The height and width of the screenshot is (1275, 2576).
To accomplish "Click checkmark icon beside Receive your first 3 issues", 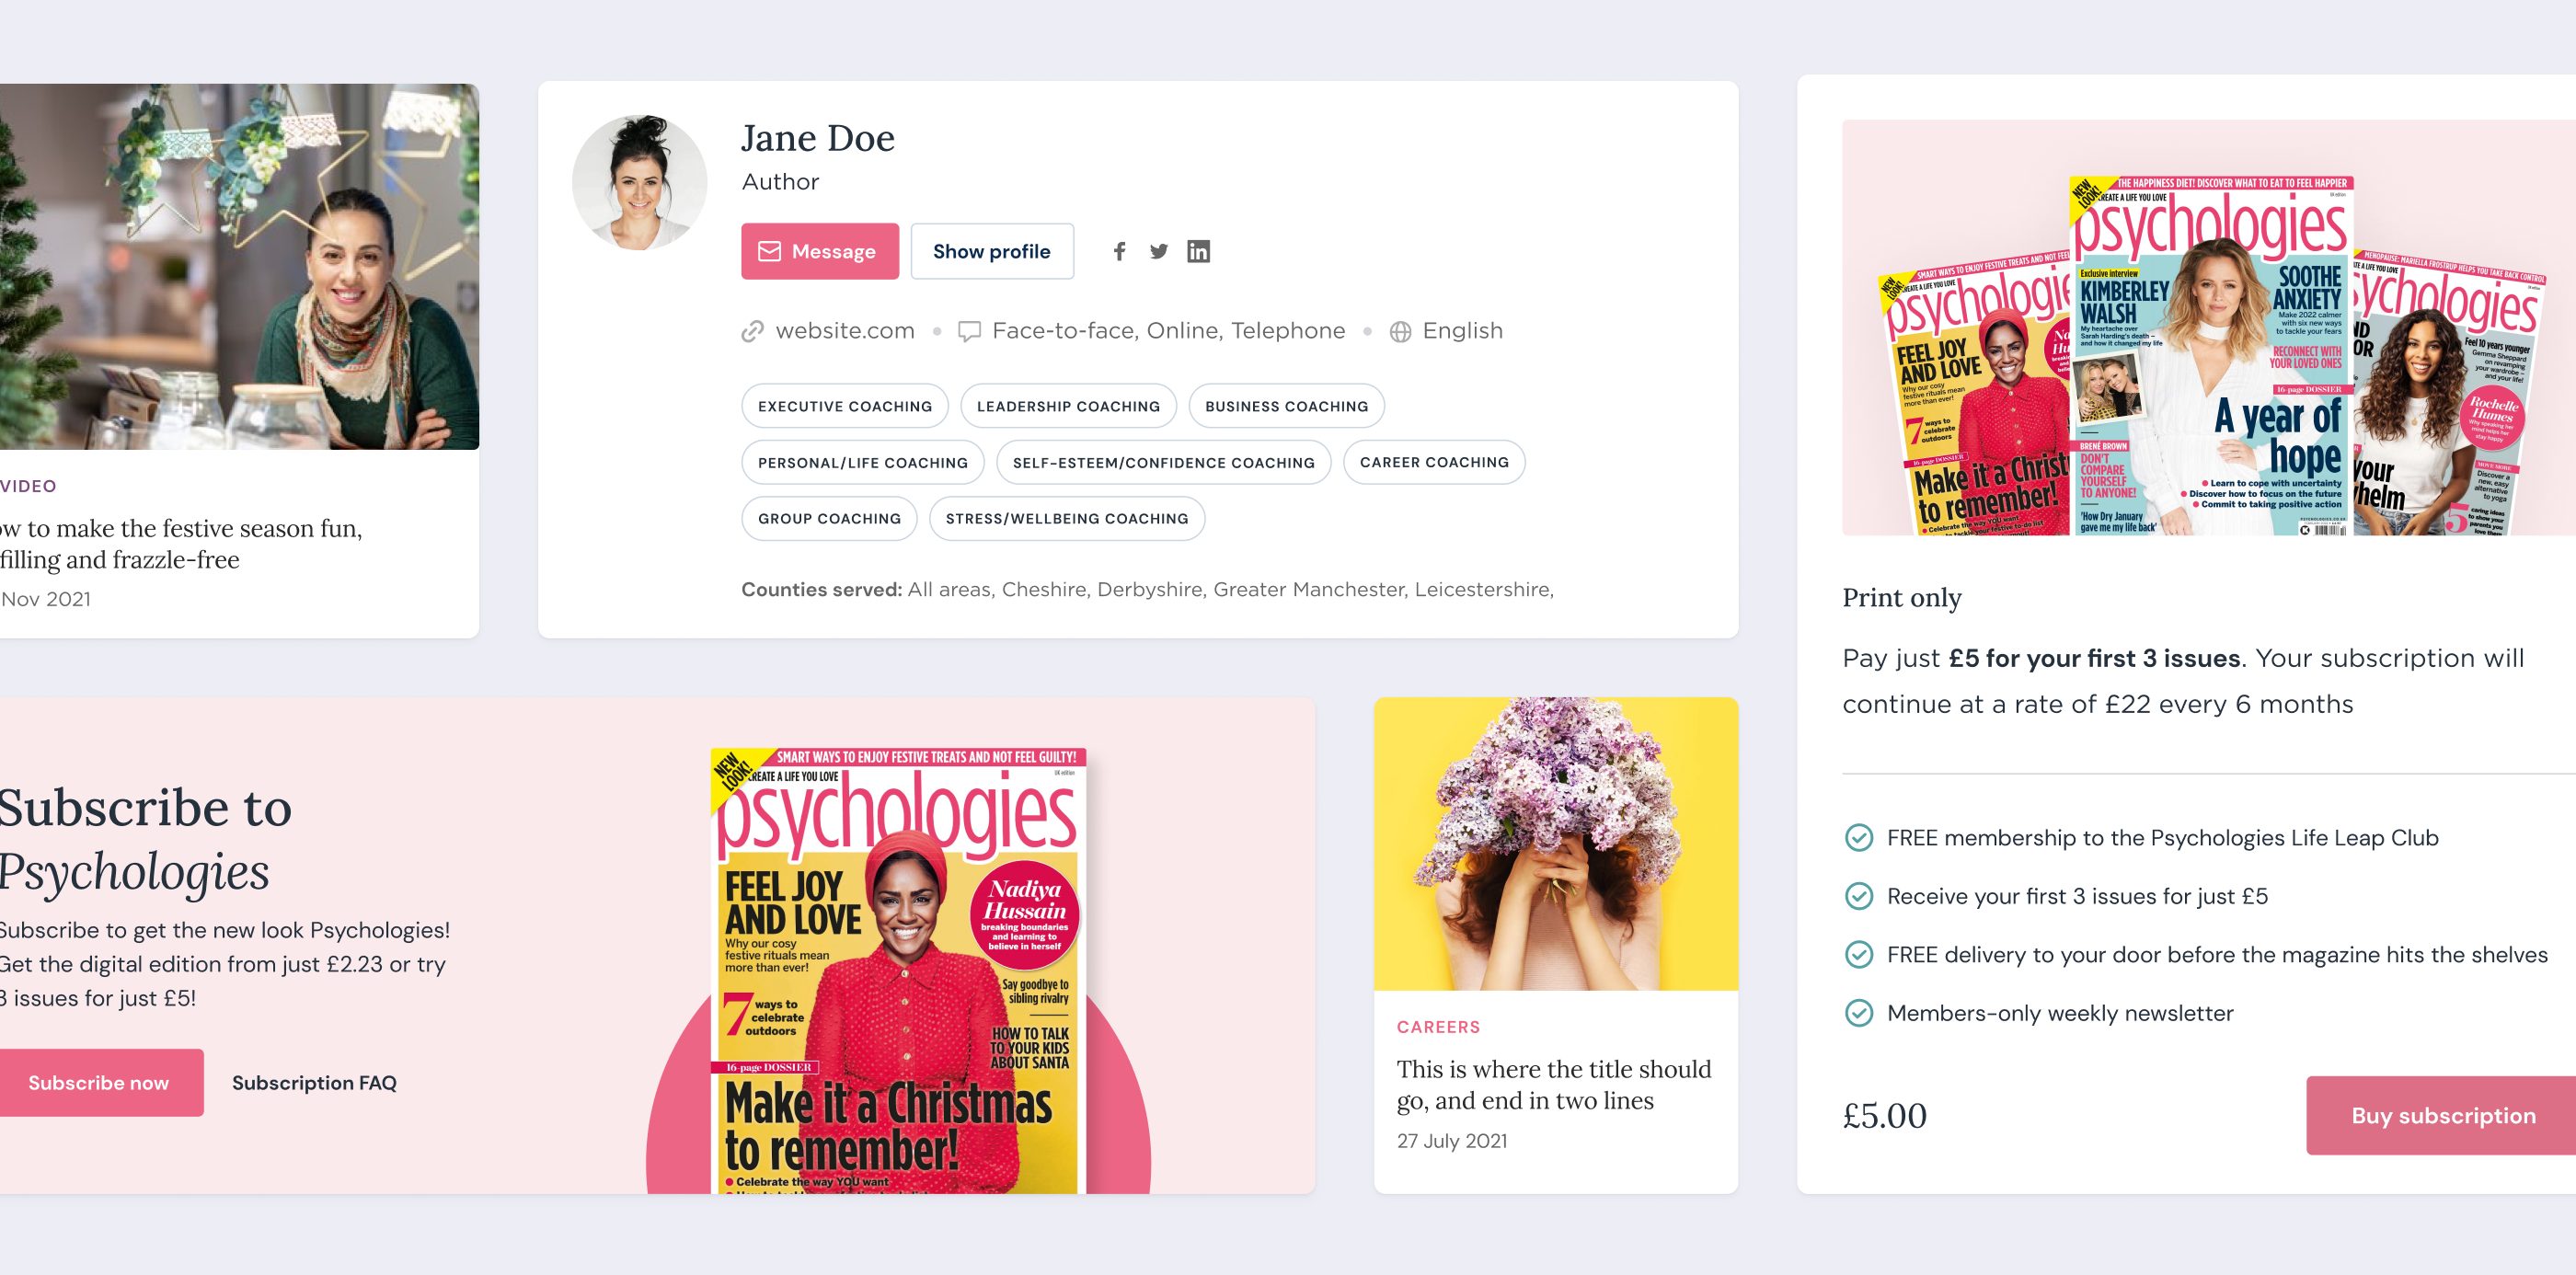I will 1858,896.
